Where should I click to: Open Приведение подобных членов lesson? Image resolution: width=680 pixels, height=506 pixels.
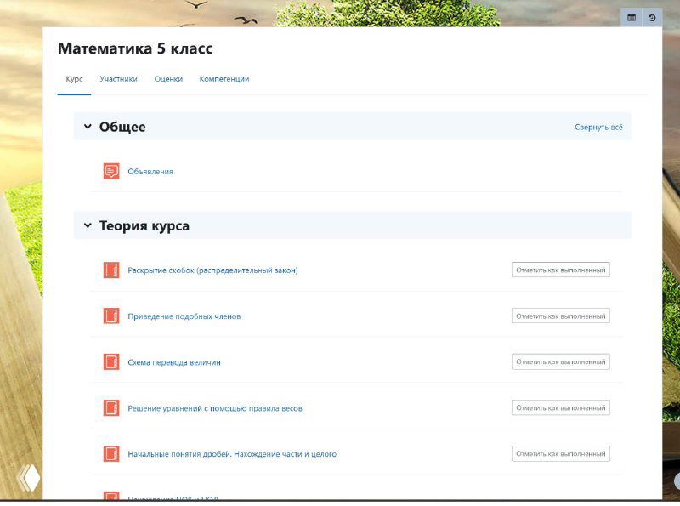pyautogui.click(x=184, y=316)
